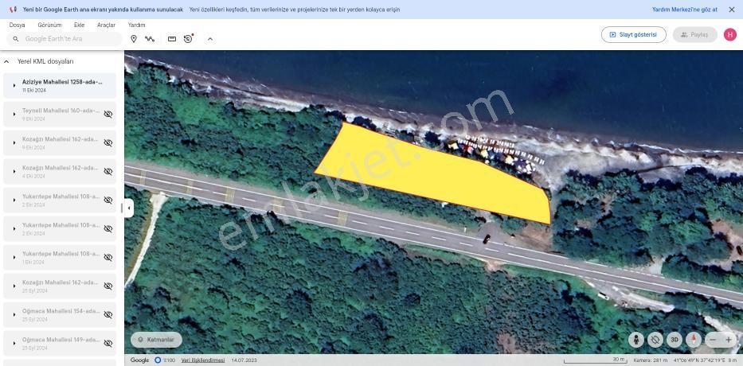The image size is (743, 366).
Task: Click the Paylaş share button
Action: (x=694, y=34)
